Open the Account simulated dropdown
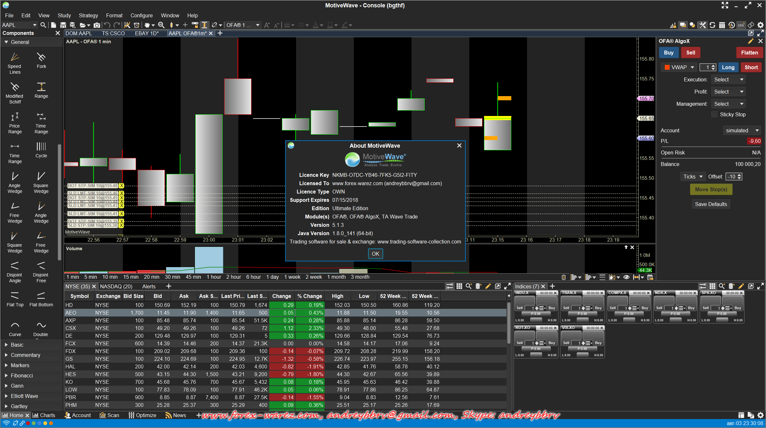Image resolution: width=766 pixels, height=428 pixels. point(742,130)
